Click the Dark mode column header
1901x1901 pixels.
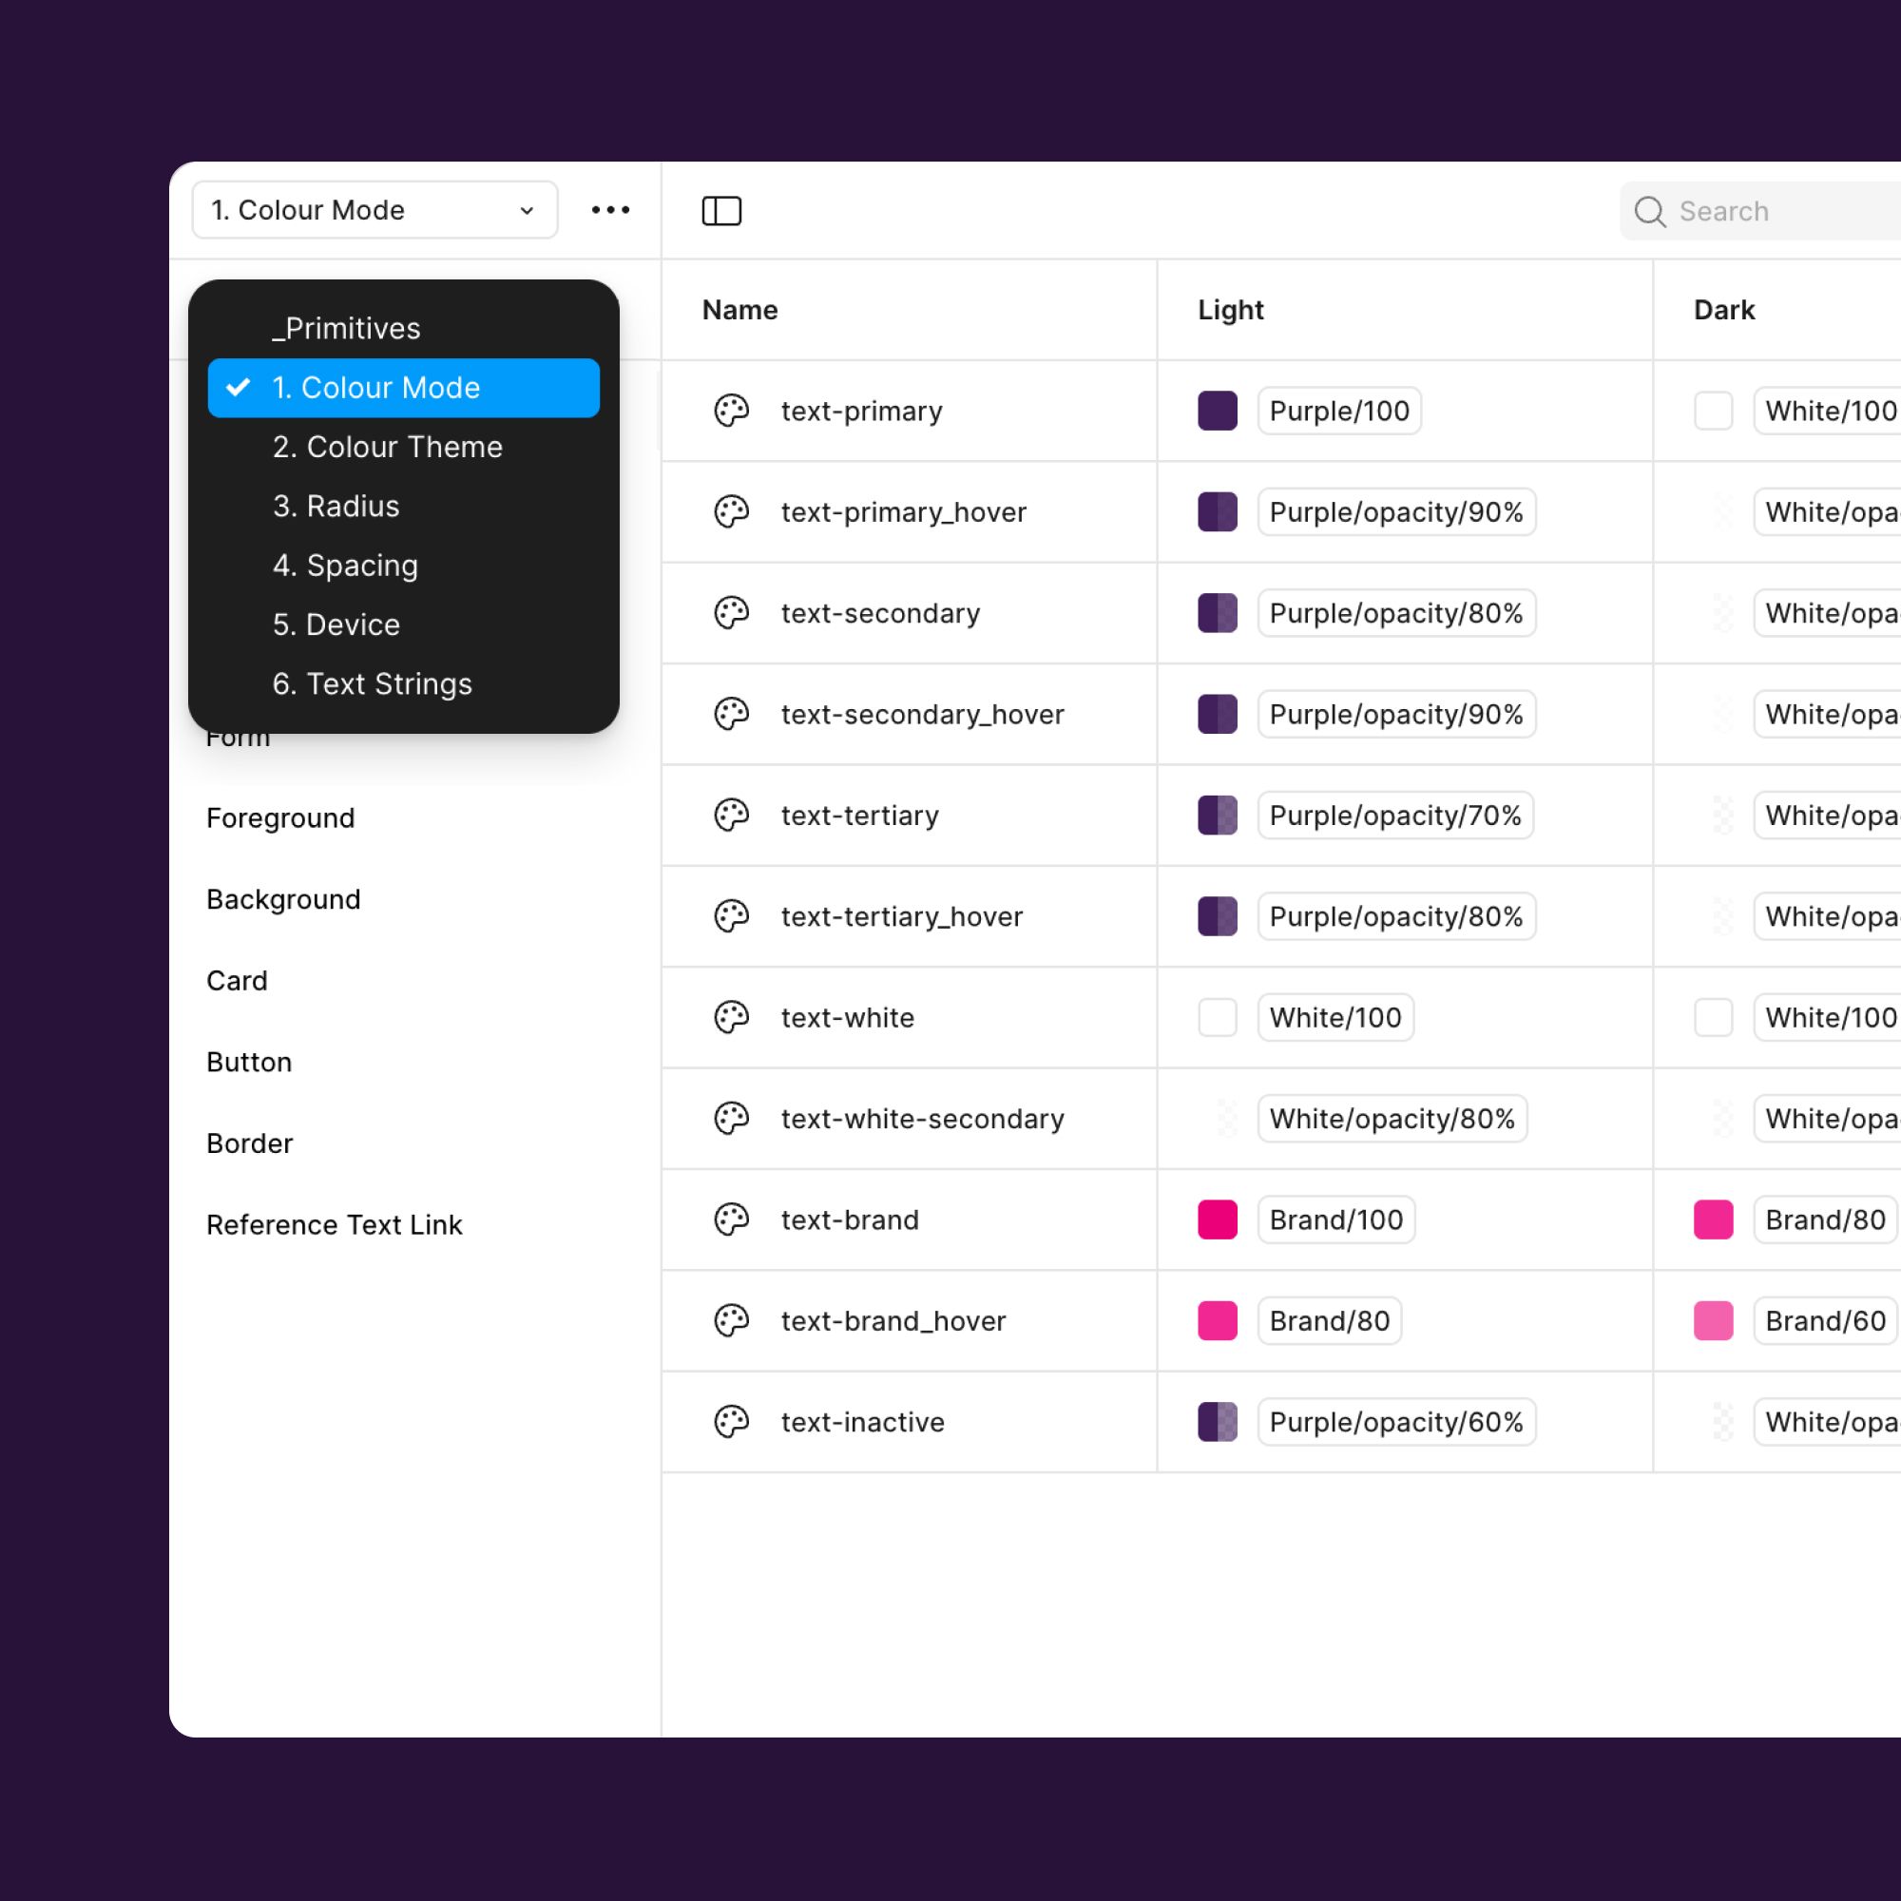coord(1724,310)
